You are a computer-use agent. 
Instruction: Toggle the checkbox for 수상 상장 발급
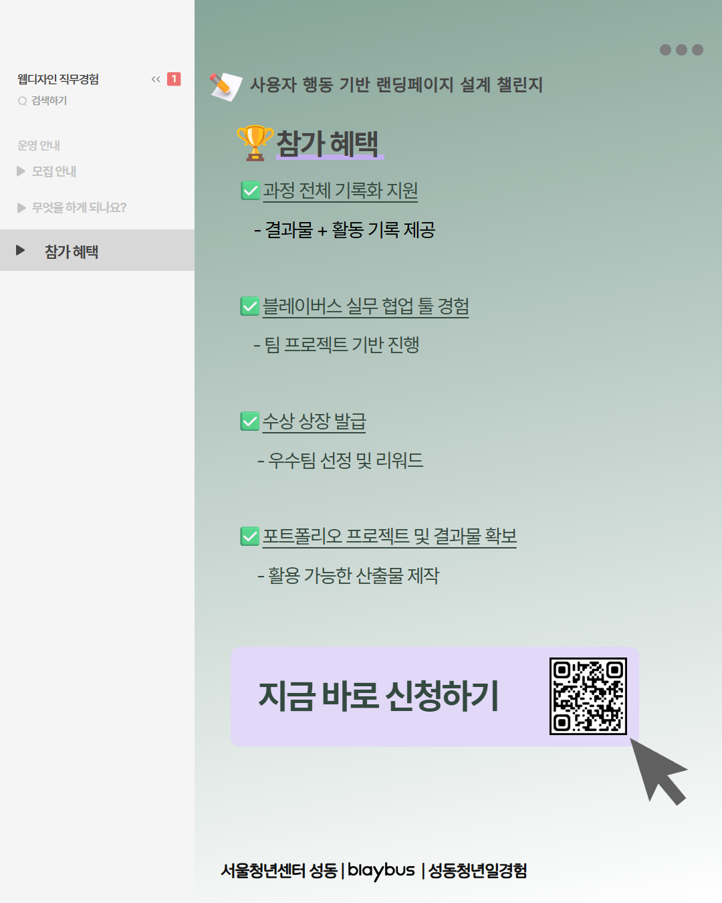click(250, 421)
